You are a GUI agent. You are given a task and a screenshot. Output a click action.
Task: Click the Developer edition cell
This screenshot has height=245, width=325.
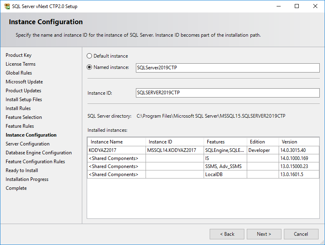[263, 150]
